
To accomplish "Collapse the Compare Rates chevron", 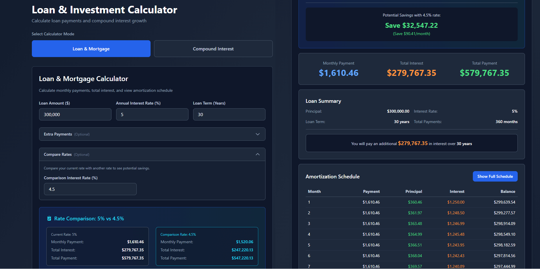I will click(257, 154).
